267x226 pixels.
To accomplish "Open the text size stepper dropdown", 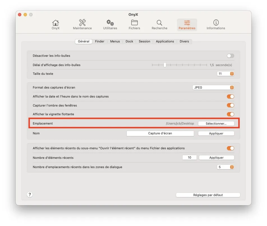I will coord(225,73).
